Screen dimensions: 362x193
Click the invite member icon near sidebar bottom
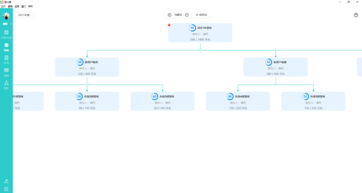coord(6,181)
